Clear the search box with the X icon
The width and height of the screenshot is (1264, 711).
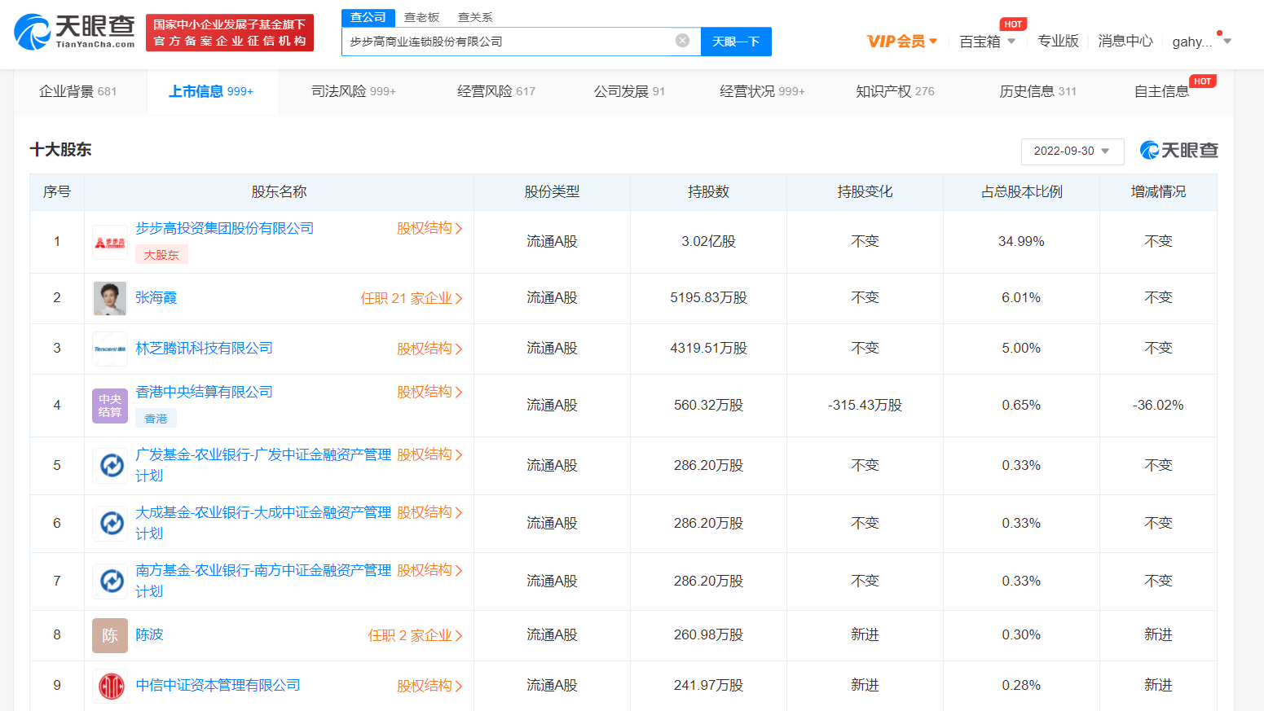click(x=683, y=41)
